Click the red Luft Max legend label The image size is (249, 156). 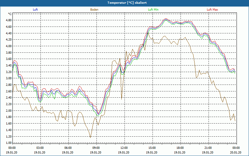(212, 10)
